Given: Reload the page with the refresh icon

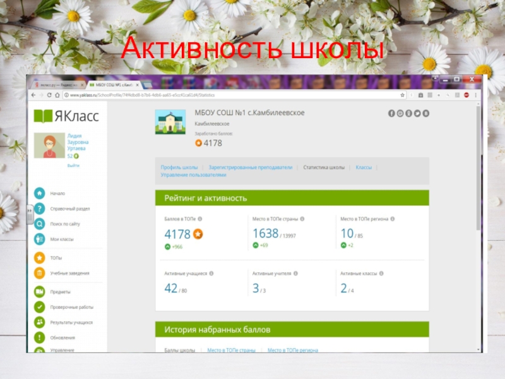Looking at the screenshot, I should (x=49, y=95).
